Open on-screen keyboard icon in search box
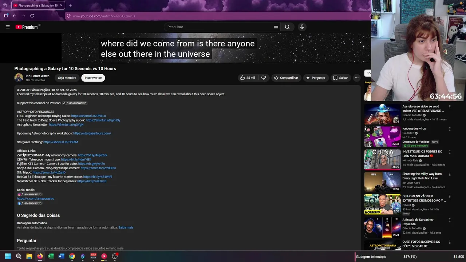The height and width of the screenshot is (262, 466). (x=276, y=27)
